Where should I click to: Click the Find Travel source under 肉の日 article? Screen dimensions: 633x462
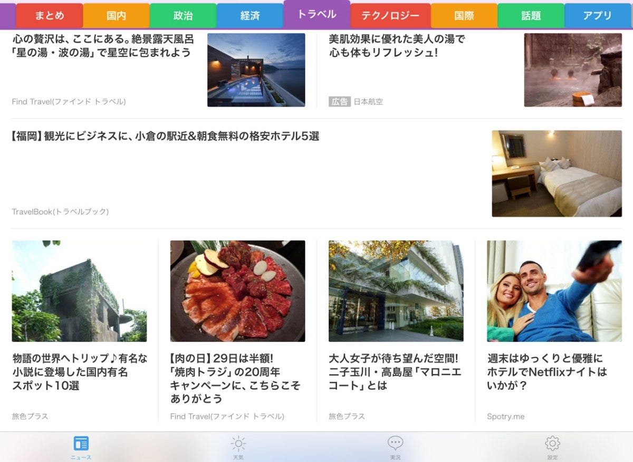point(227,417)
